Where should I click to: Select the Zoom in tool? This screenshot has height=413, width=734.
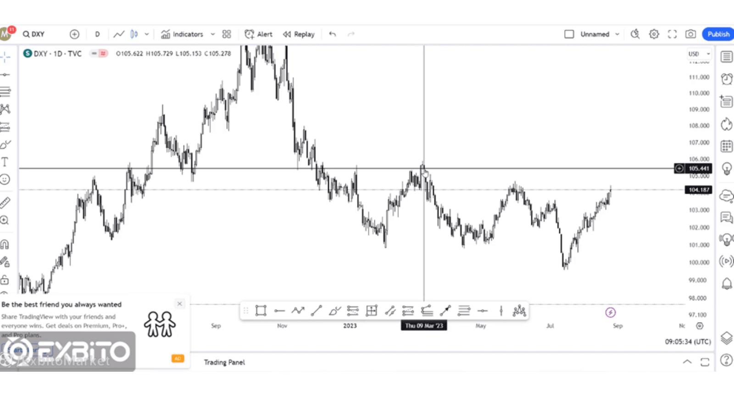[x=5, y=220]
